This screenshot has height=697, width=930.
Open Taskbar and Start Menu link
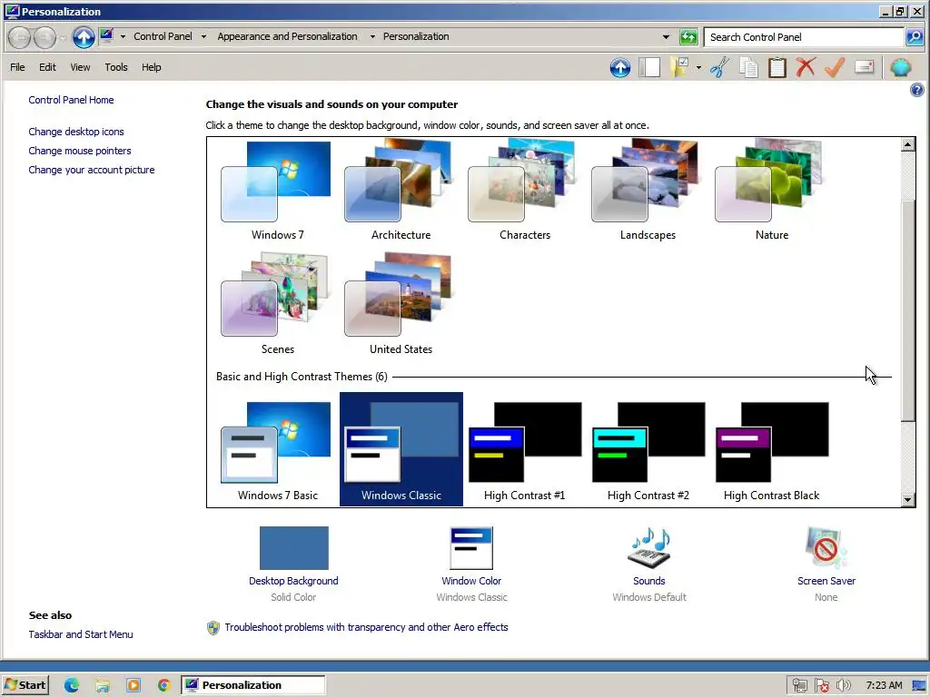(x=81, y=634)
